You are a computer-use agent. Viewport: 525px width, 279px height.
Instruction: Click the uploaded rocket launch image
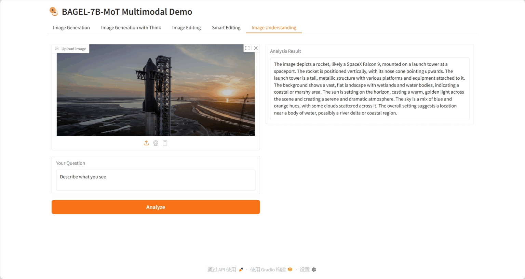tap(156, 90)
